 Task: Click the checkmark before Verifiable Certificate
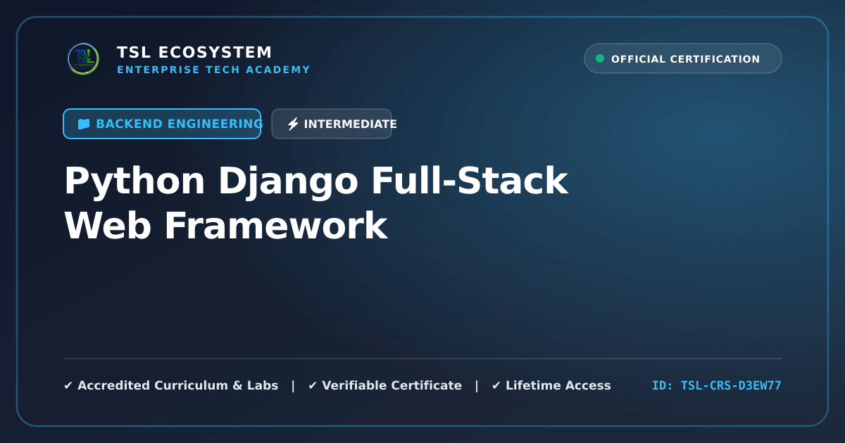click(x=313, y=385)
